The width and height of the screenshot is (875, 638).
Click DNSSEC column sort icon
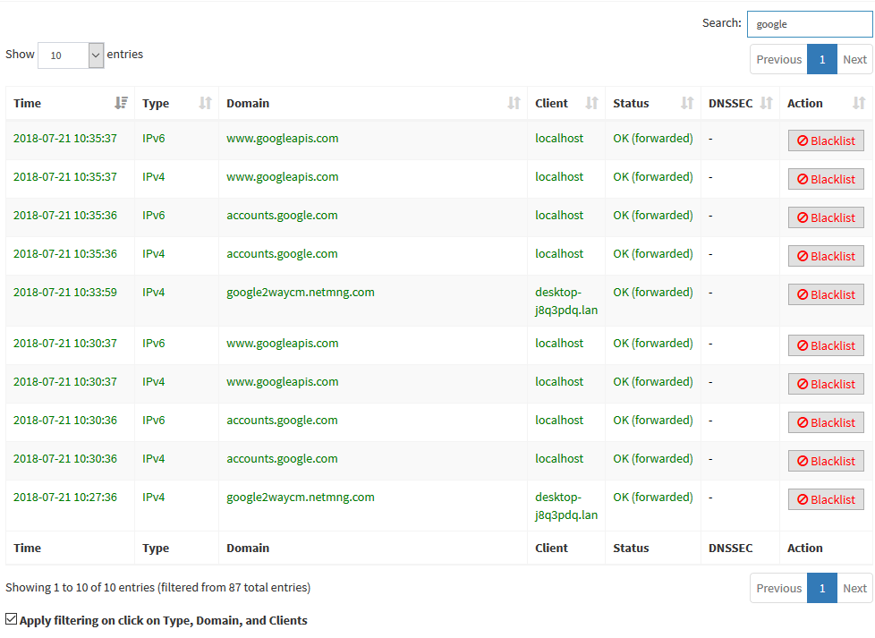point(766,103)
